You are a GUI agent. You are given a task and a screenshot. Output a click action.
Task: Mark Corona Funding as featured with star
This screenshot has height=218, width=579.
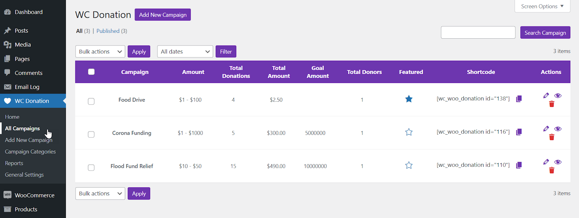(x=409, y=132)
